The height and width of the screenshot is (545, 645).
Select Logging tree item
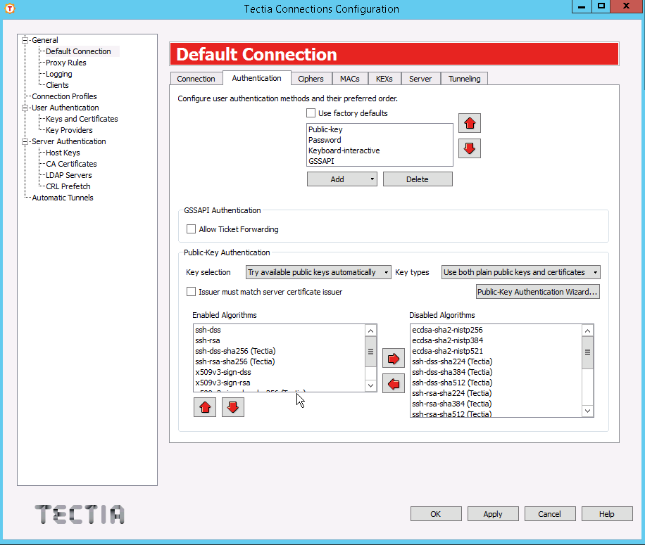(x=59, y=74)
